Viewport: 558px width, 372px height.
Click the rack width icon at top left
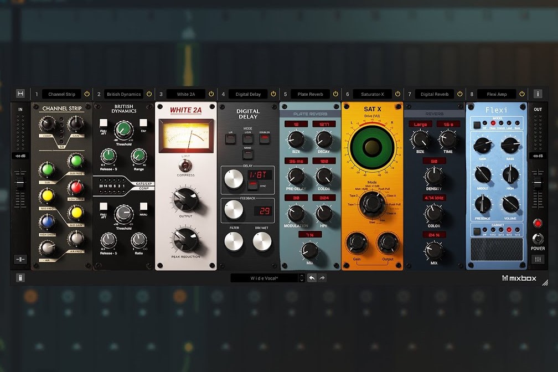click(x=20, y=94)
